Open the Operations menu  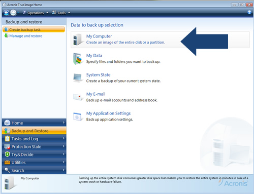(36, 13)
